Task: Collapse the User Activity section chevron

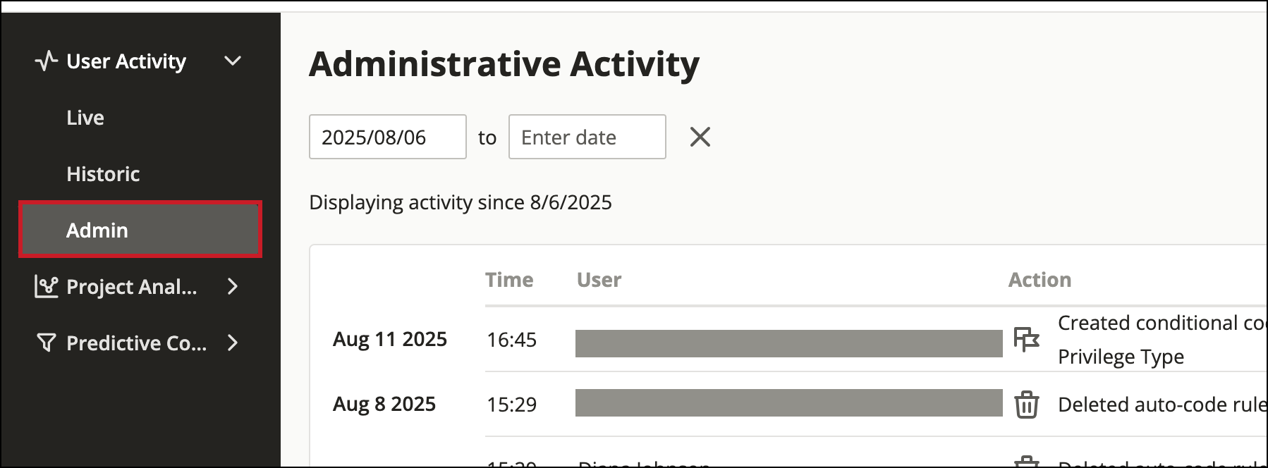Action: (233, 61)
